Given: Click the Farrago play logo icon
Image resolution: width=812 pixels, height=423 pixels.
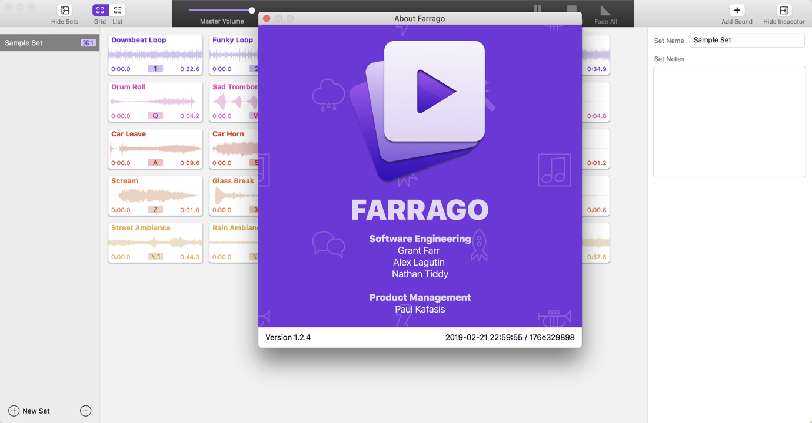Looking at the screenshot, I should [x=434, y=92].
